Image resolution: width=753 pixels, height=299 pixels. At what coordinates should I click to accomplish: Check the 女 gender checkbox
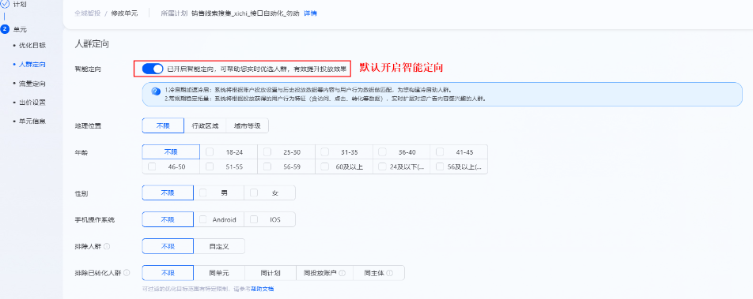tap(254, 193)
